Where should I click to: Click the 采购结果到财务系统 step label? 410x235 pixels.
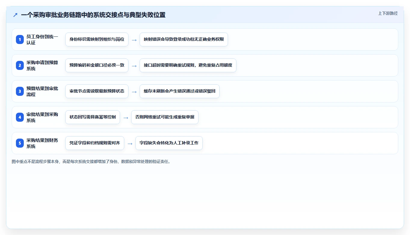[42, 143]
